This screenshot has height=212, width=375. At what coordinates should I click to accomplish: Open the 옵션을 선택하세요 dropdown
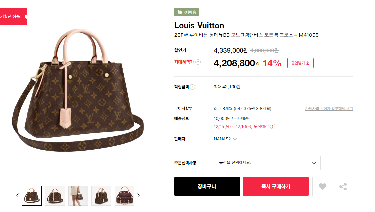tap(267, 163)
